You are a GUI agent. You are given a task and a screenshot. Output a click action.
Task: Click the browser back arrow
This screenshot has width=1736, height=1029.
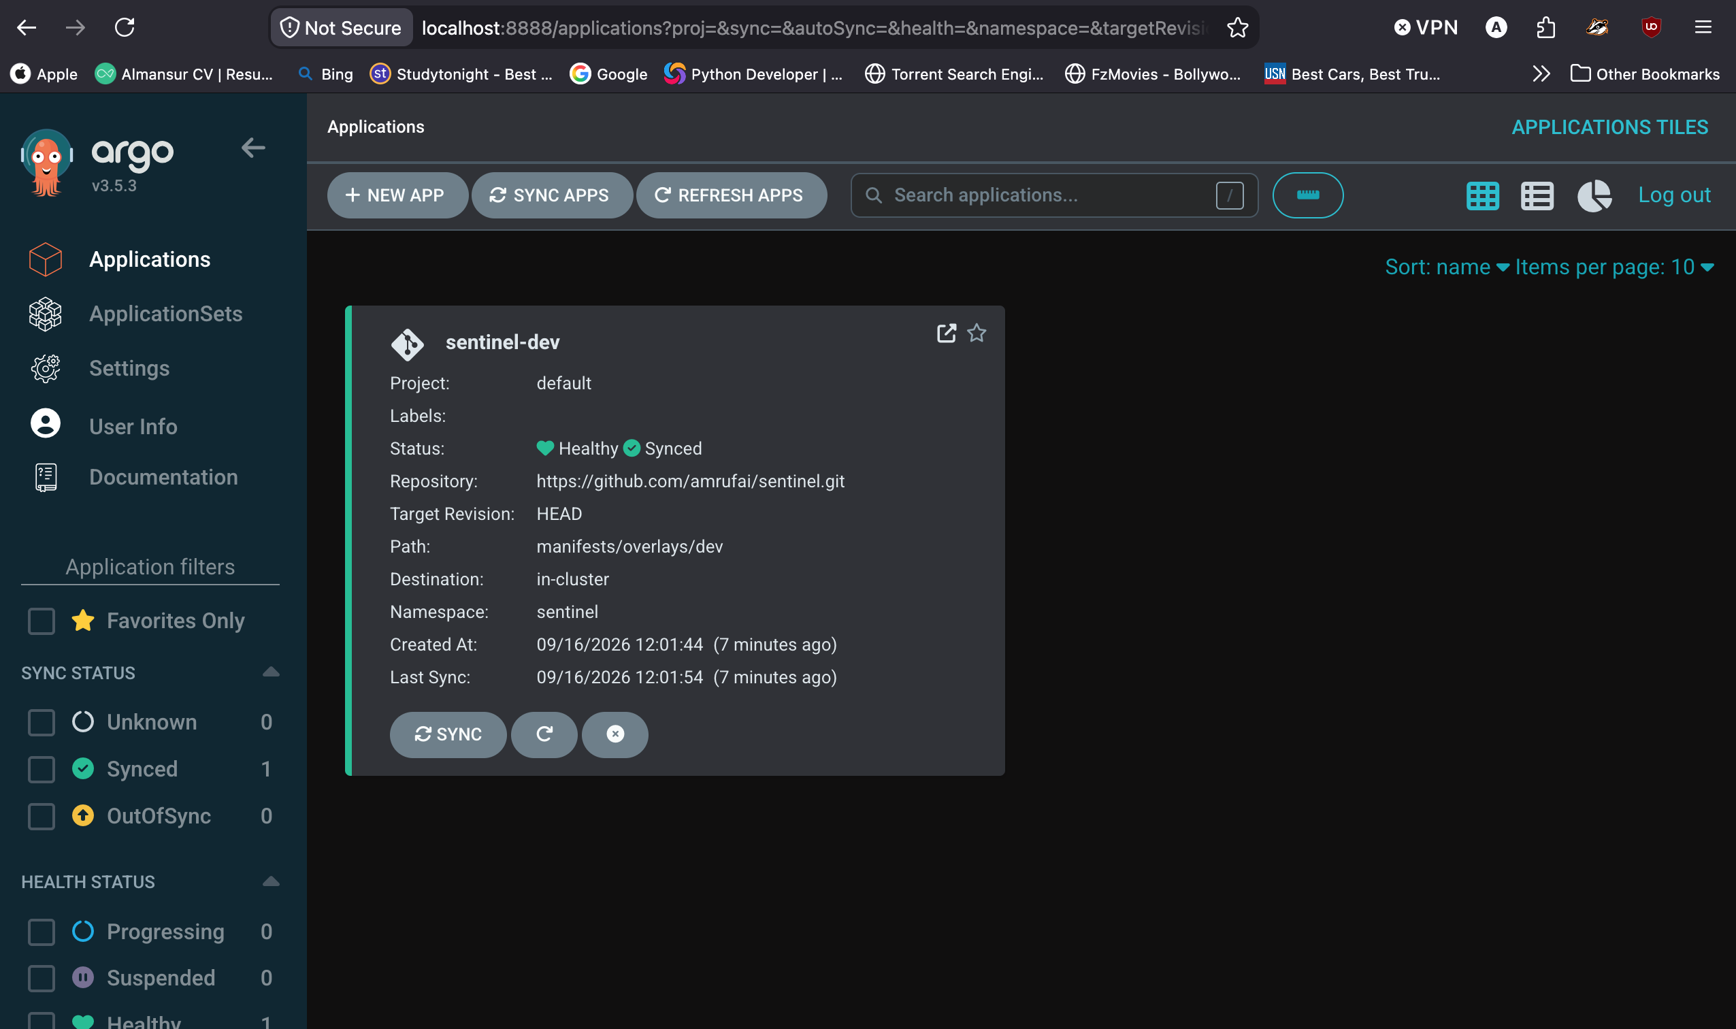point(27,28)
